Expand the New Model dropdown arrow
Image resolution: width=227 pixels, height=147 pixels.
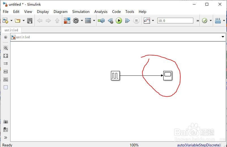click(11, 21)
